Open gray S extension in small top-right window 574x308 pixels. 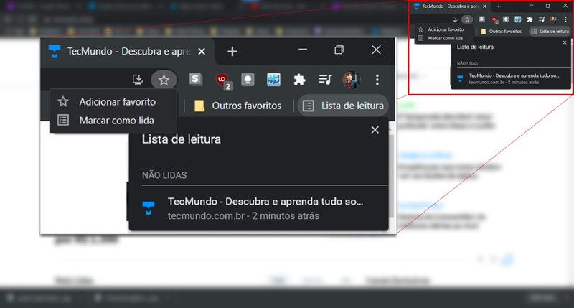(x=481, y=19)
